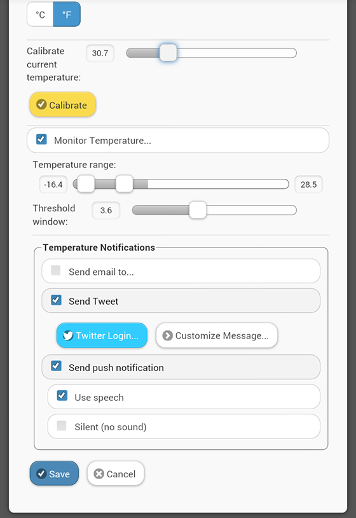Image resolution: width=356 pixels, height=518 pixels.
Task: Open the Twitter Login button
Action: (102, 335)
